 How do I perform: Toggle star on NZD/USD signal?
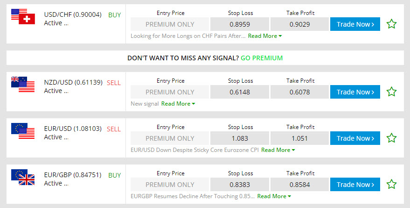(x=391, y=92)
